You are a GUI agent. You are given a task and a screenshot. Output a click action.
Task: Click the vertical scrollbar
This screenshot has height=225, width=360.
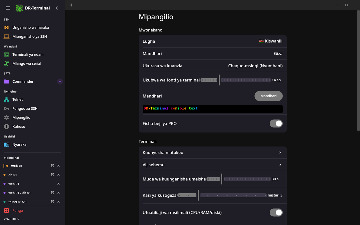358,70
